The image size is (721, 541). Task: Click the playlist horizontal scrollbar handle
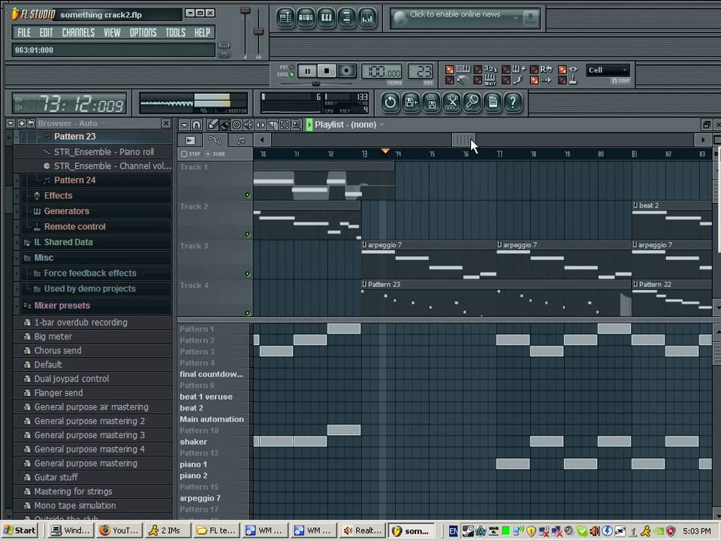click(x=463, y=139)
